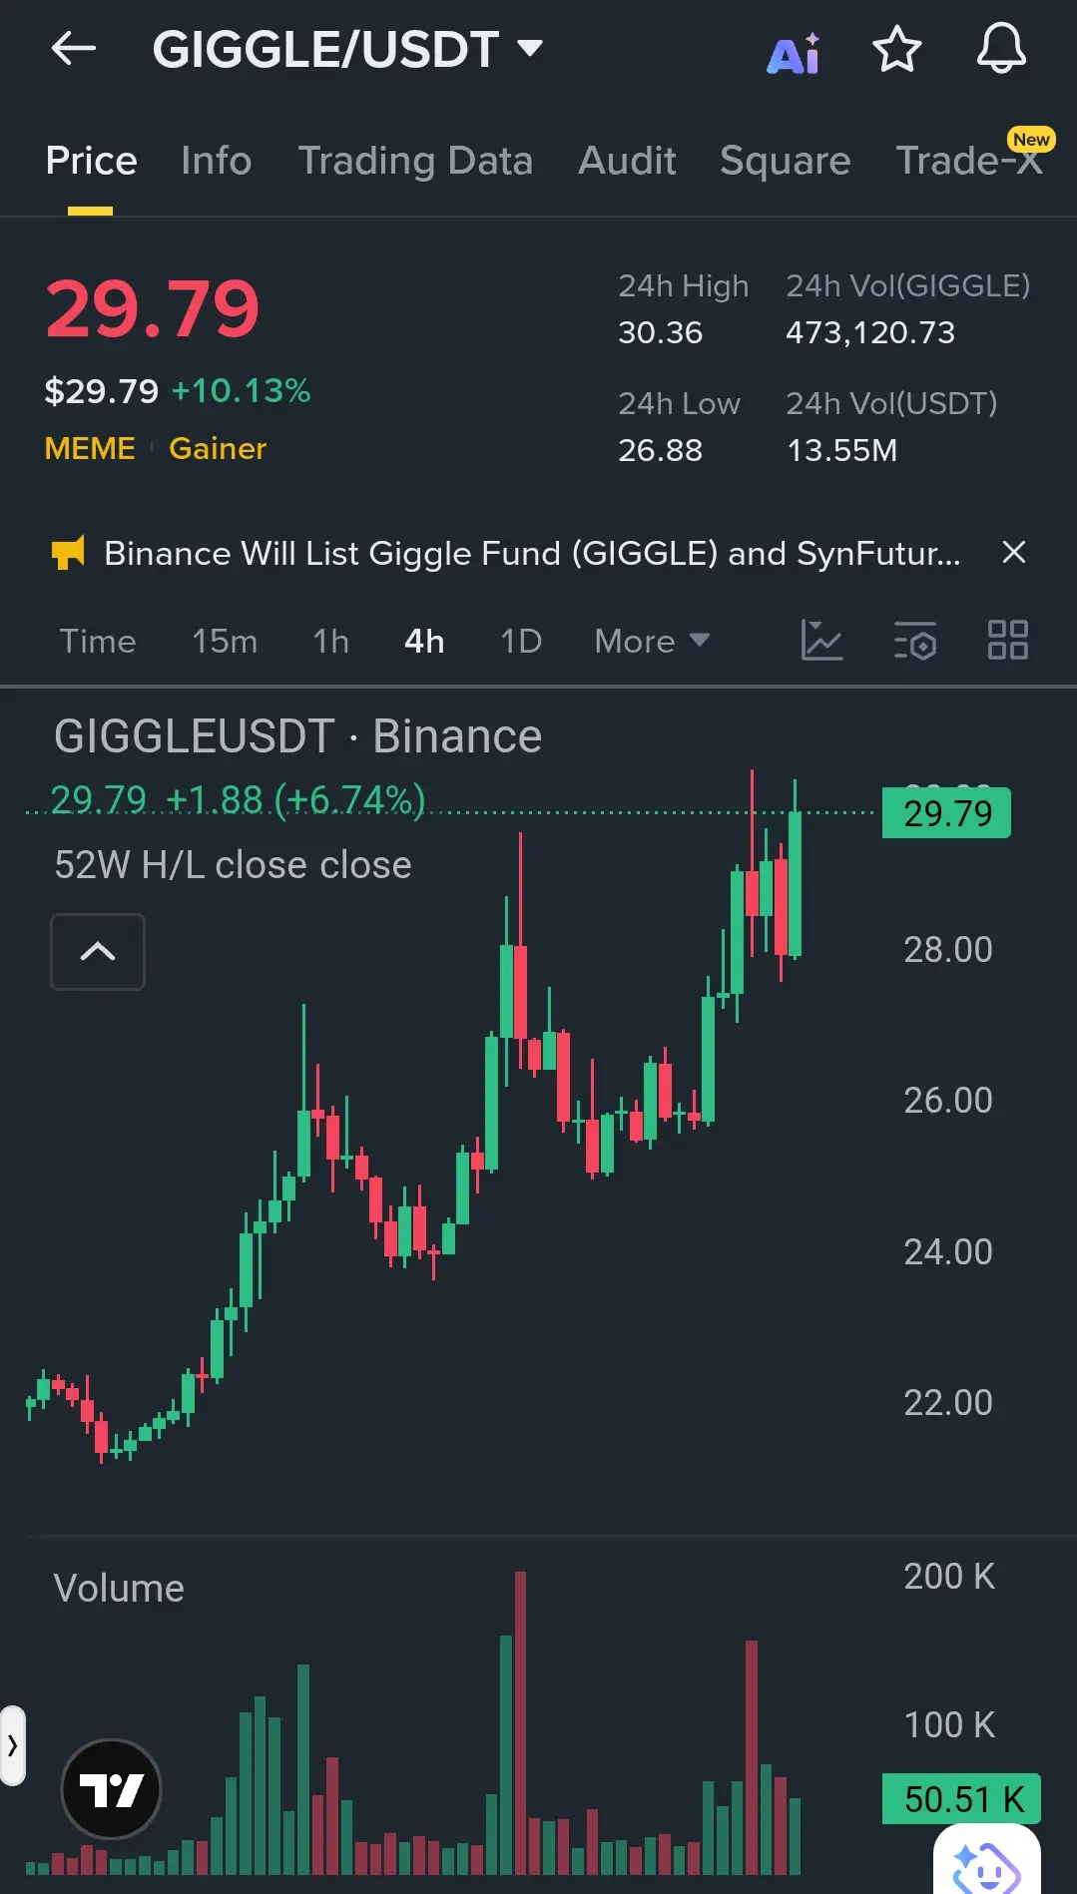Tap the TradingView logo
Screen dimensions: 1077x1894
(111, 1789)
